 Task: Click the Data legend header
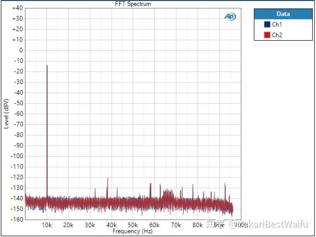pos(283,14)
